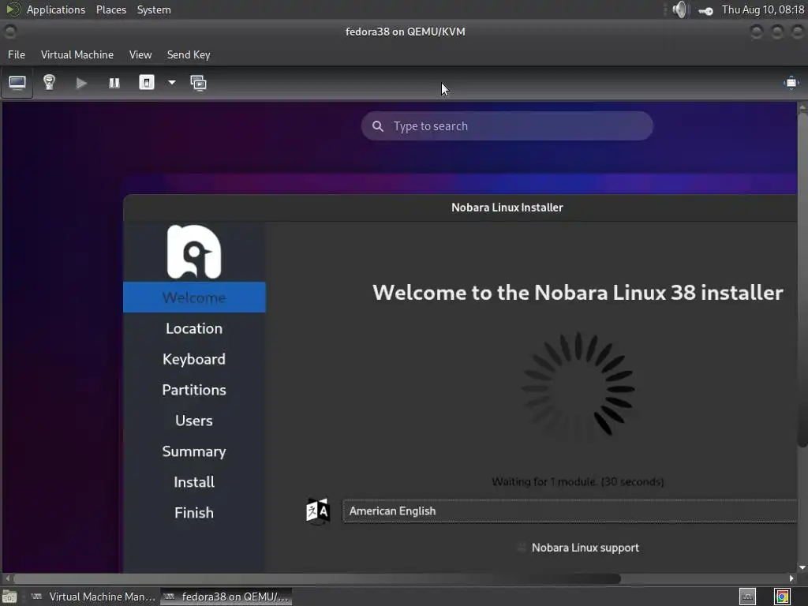This screenshot has height=606, width=808.
Task: Select the Partitions step in sidebar
Action: 194,390
